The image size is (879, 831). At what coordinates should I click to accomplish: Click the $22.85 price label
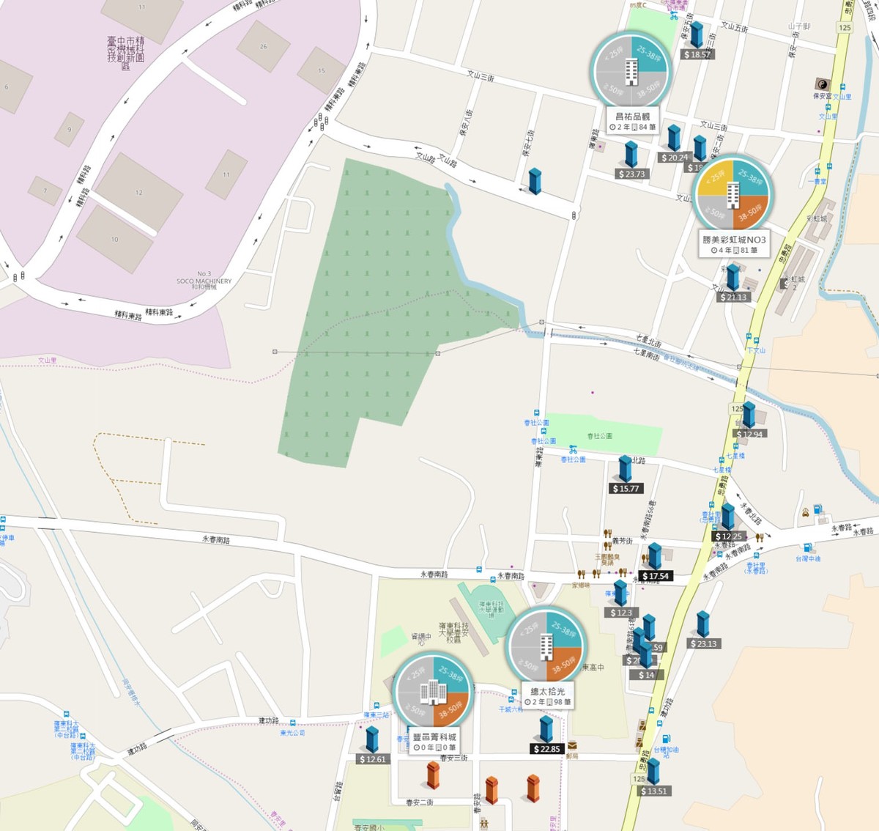[547, 749]
